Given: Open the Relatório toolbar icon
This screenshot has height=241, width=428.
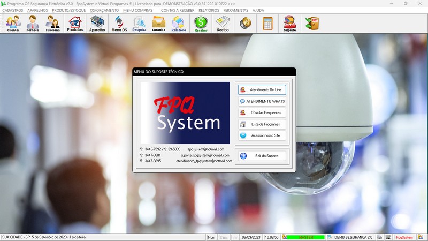Looking at the screenshot, I should pos(179,24).
